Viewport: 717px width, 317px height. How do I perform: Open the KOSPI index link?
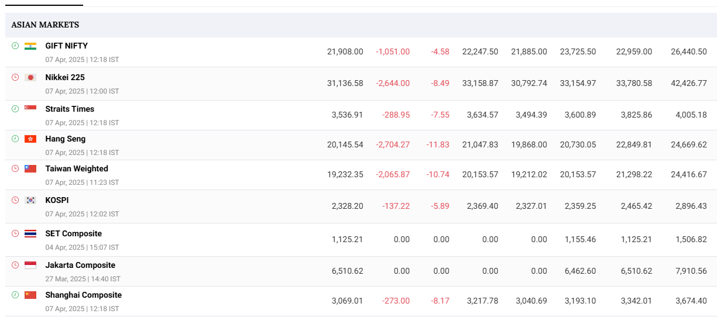(x=57, y=200)
